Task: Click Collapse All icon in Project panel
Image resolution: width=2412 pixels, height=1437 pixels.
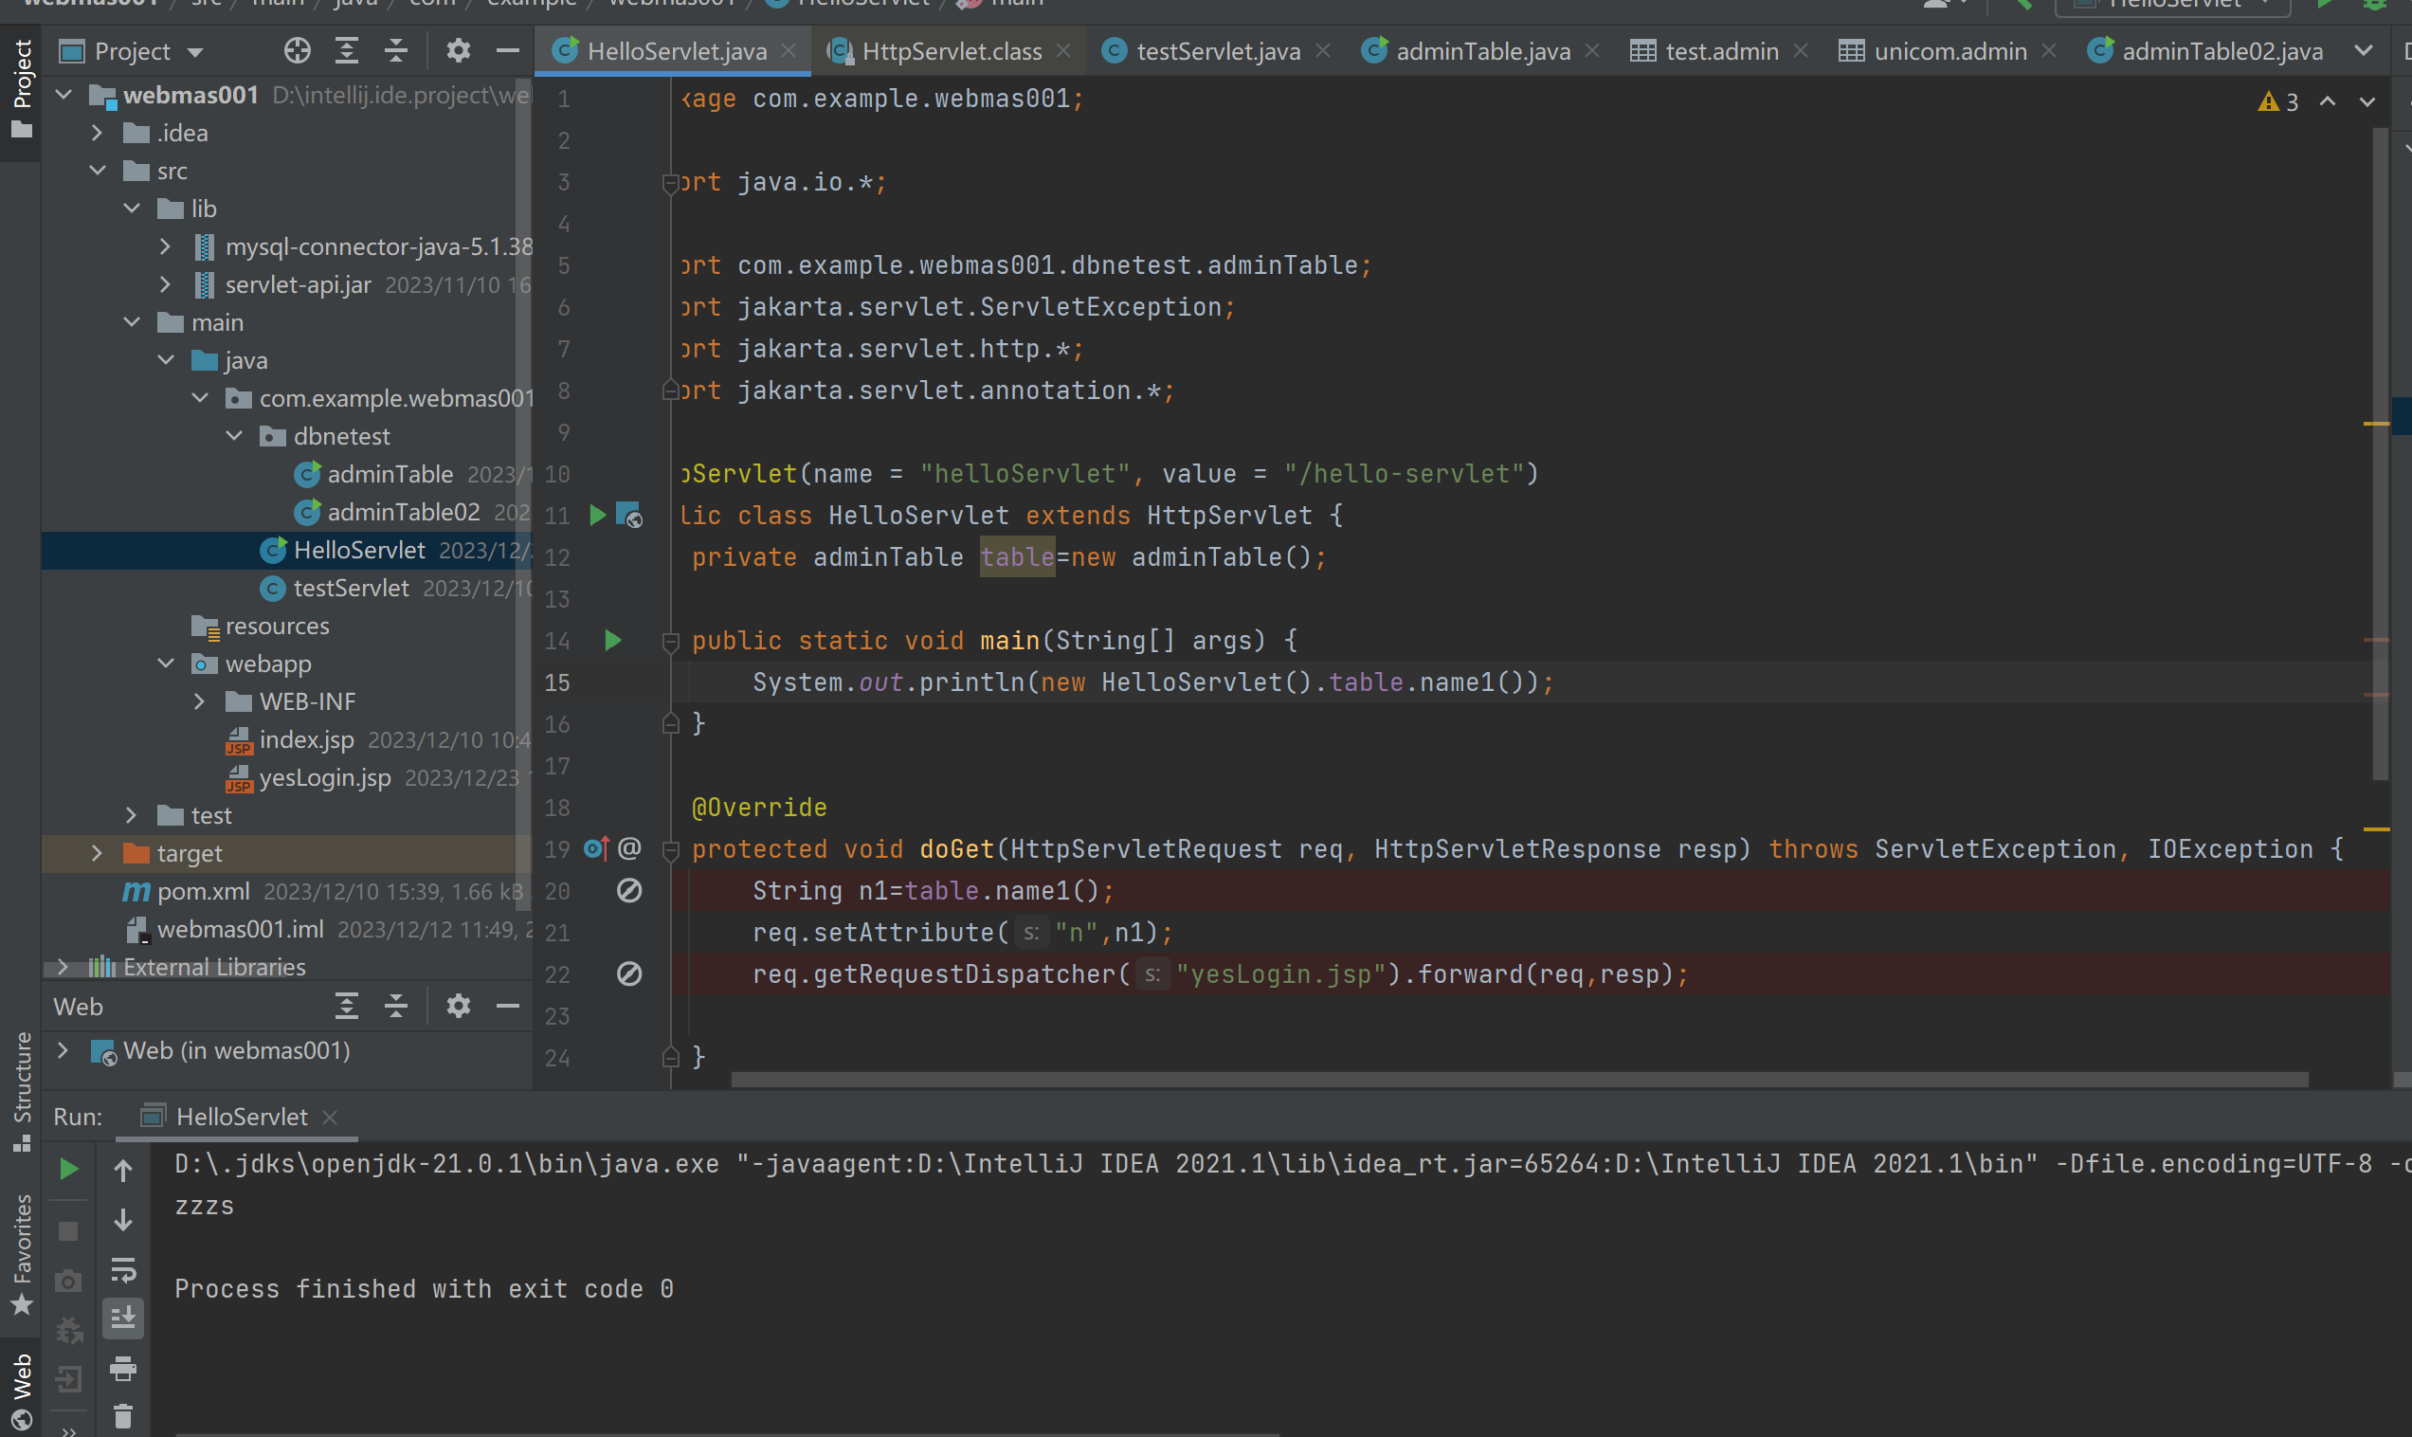Action: tap(396, 50)
